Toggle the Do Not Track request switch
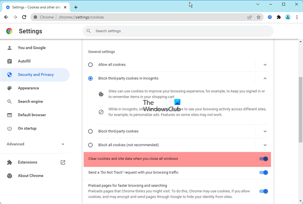The width and height of the screenshot is (303, 204). [264, 172]
